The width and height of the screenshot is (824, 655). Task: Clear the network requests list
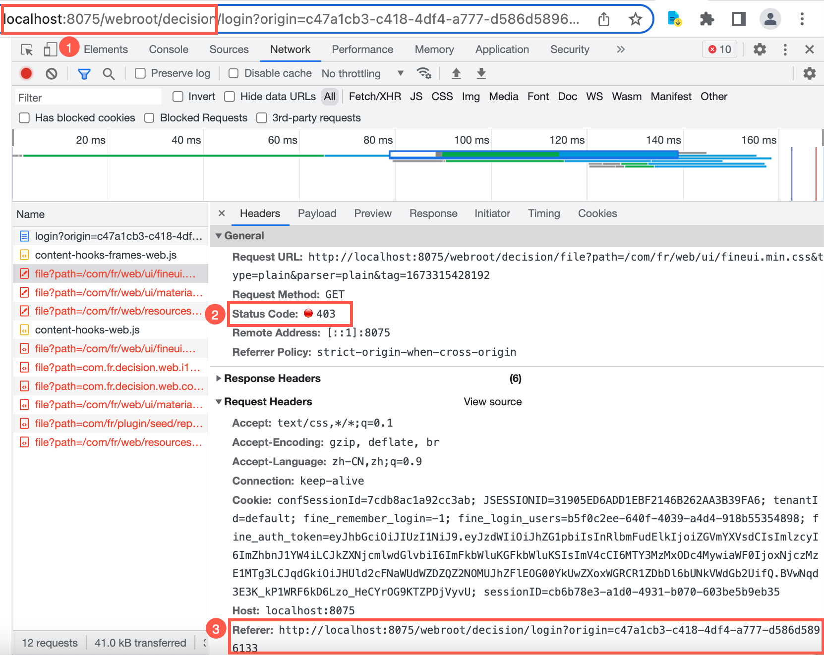tap(52, 73)
